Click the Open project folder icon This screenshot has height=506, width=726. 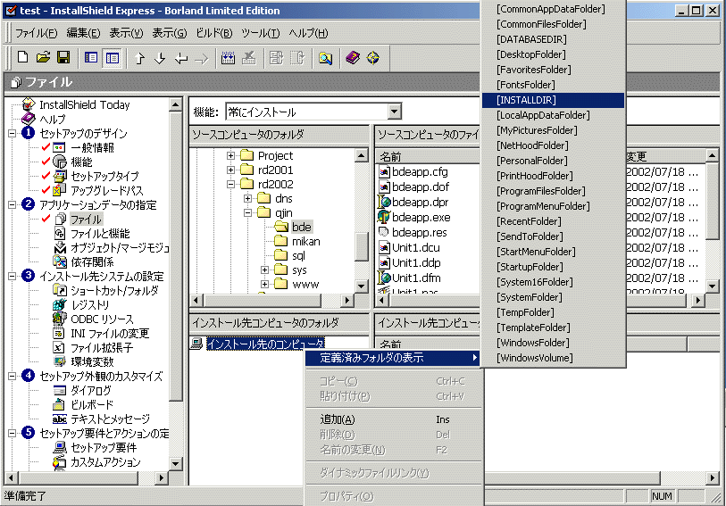[43, 57]
